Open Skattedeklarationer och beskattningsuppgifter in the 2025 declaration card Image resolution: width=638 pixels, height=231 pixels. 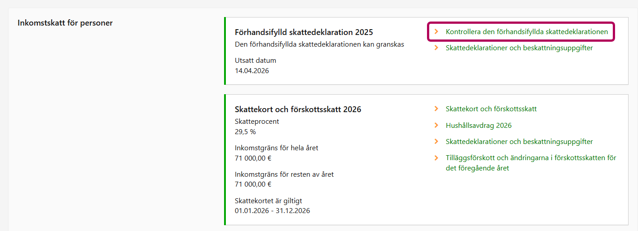[x=519, y=48]
